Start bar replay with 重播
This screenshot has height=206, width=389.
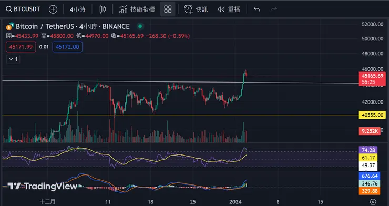tap(229, 9)
